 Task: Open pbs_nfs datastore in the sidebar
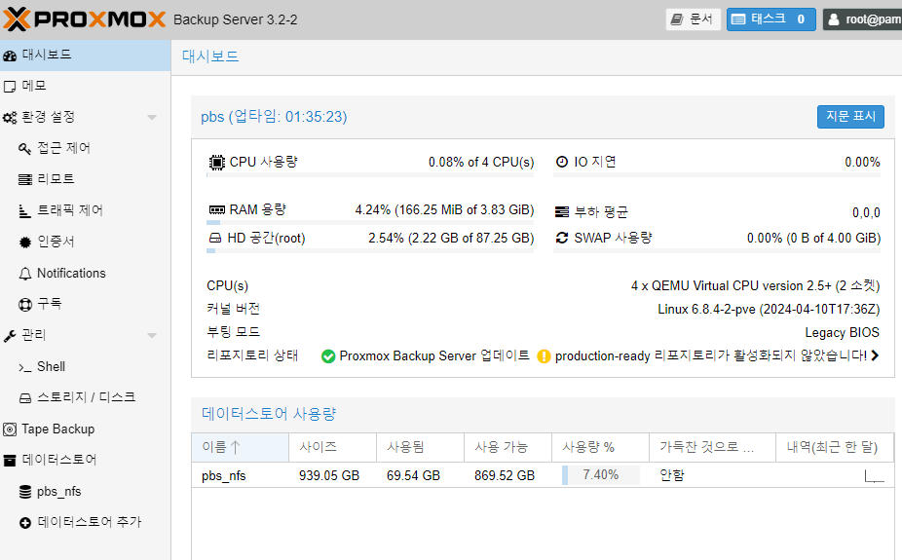pyautogui.click(x=85, y=492)
